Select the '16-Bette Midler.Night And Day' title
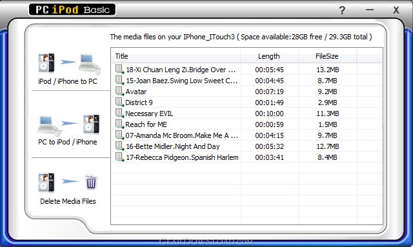This screenshot has width=413, height=247. click(173, 146)
